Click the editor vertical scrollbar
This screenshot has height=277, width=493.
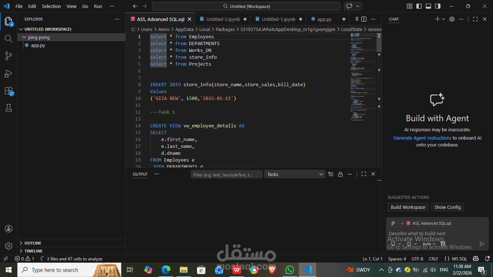click(379, 43)
